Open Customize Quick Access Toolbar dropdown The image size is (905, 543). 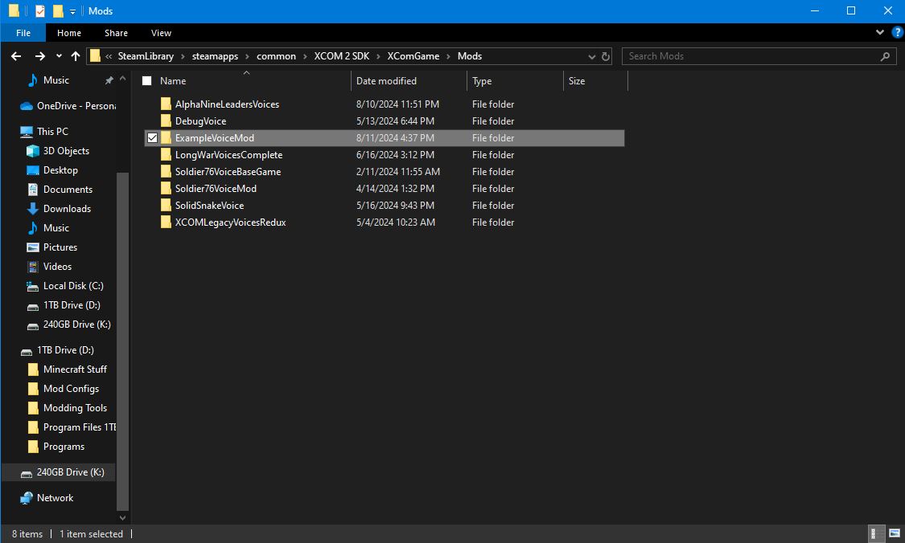coord(72,11)
